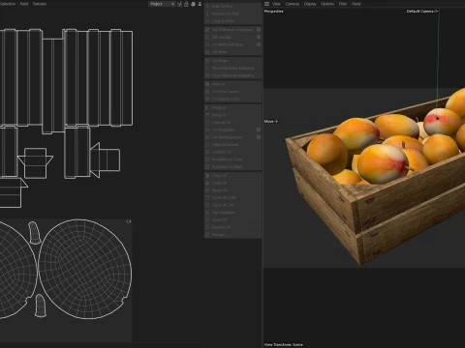Run the Max UV command
This screenshot has width=465, height=348.
tap(232, 84)
